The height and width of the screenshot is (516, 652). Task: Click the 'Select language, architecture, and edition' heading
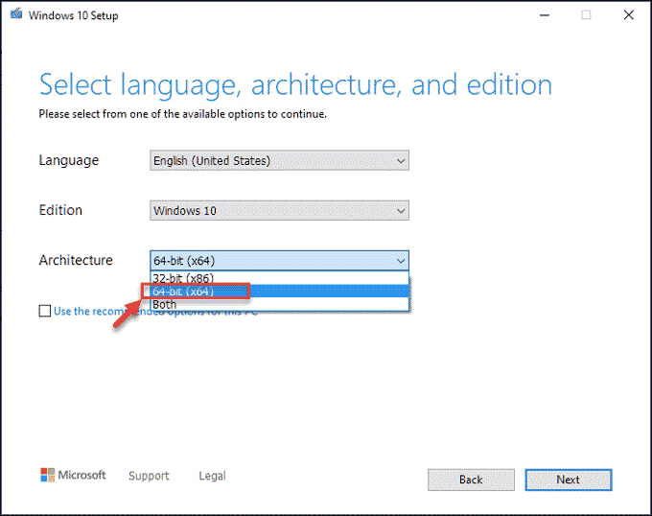295,85
